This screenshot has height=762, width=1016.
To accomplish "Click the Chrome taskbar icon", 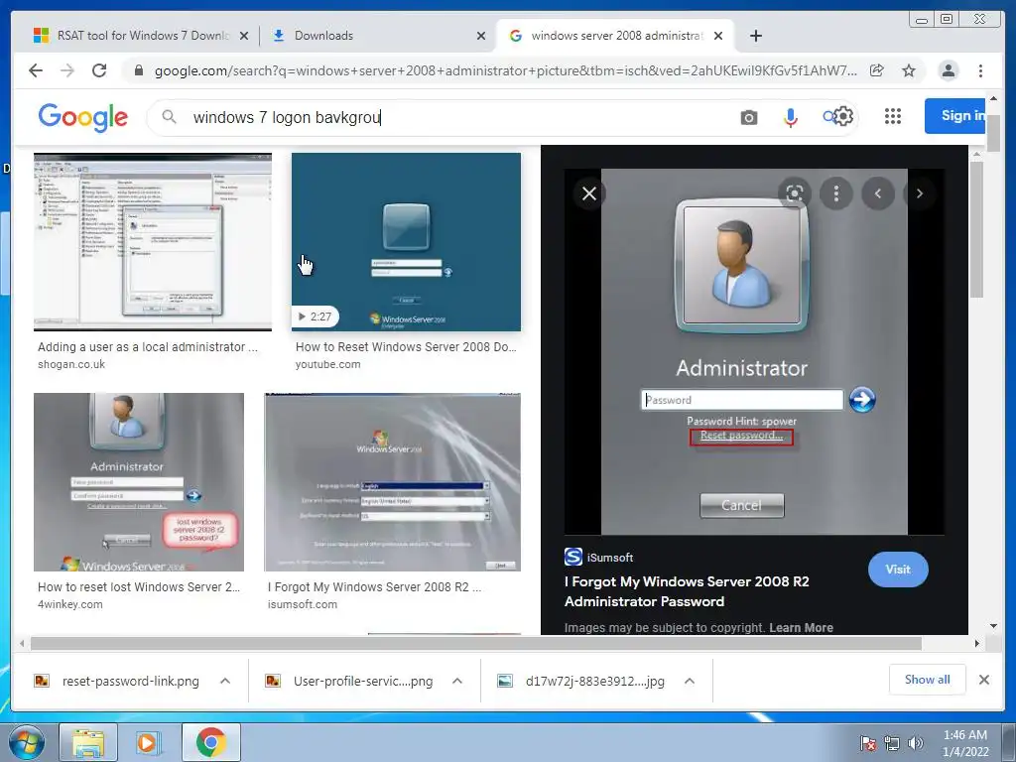I will pos(210,742).
